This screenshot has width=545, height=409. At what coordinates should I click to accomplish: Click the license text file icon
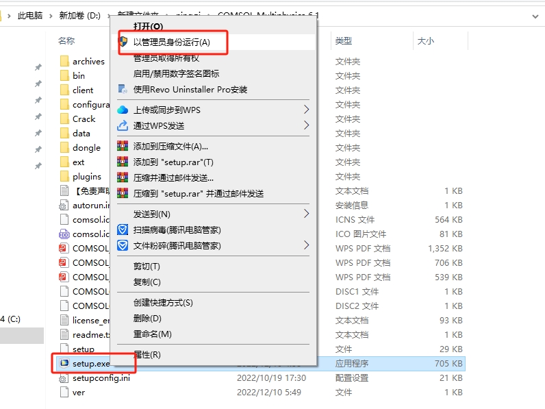tap(64, 321)
